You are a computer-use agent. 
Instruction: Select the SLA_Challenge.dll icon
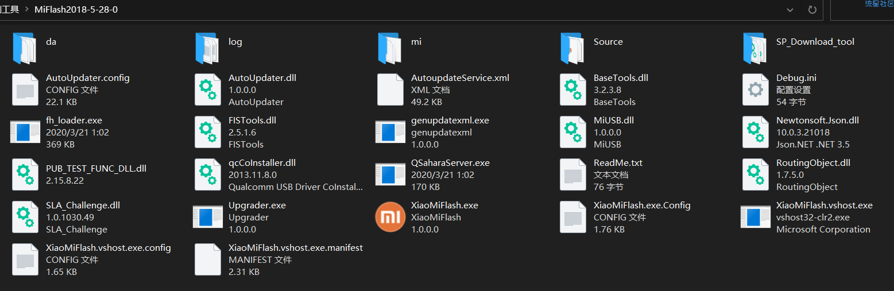(25, 217)
